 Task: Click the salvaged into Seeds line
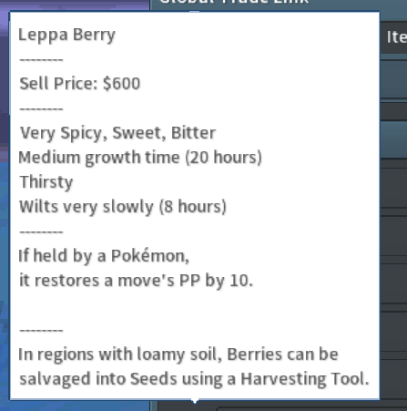(x=194, y=379)
